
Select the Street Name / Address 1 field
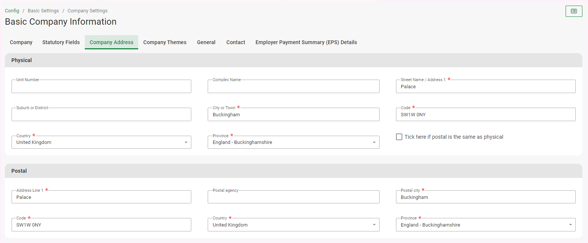(485, 87)
